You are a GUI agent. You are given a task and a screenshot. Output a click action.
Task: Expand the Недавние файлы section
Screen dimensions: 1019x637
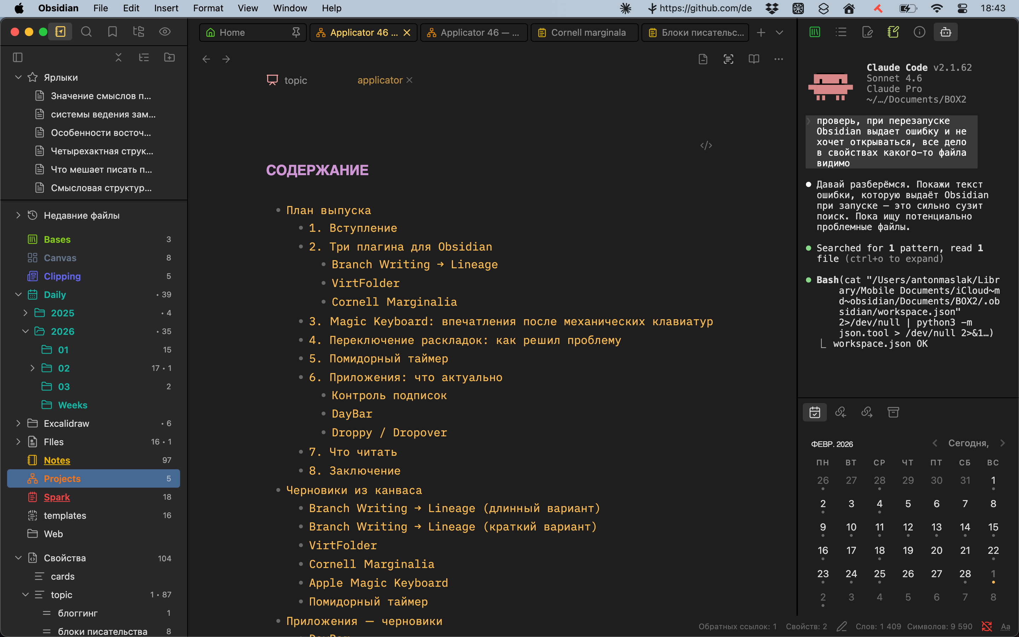[x=18, y=215]
